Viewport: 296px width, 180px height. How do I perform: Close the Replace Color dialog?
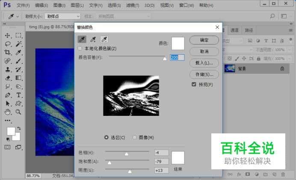[217, 27]
